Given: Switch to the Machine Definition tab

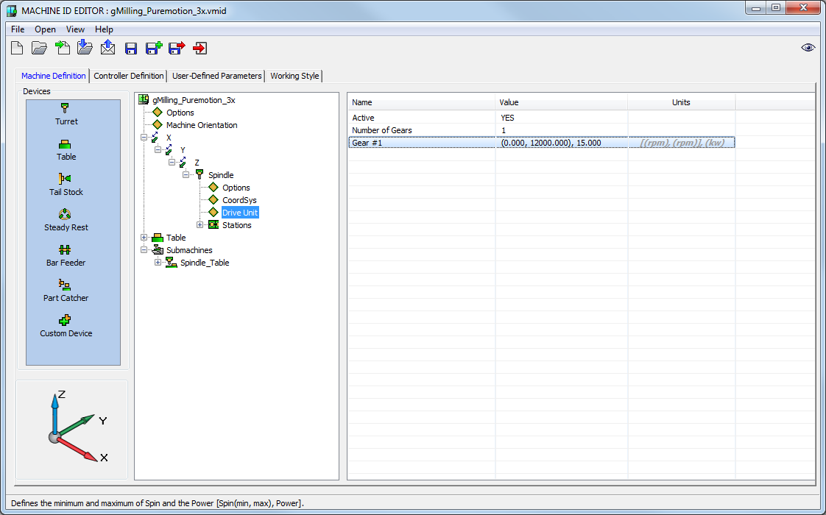Looking at the screenshot, I should click(x=53, y=76).
